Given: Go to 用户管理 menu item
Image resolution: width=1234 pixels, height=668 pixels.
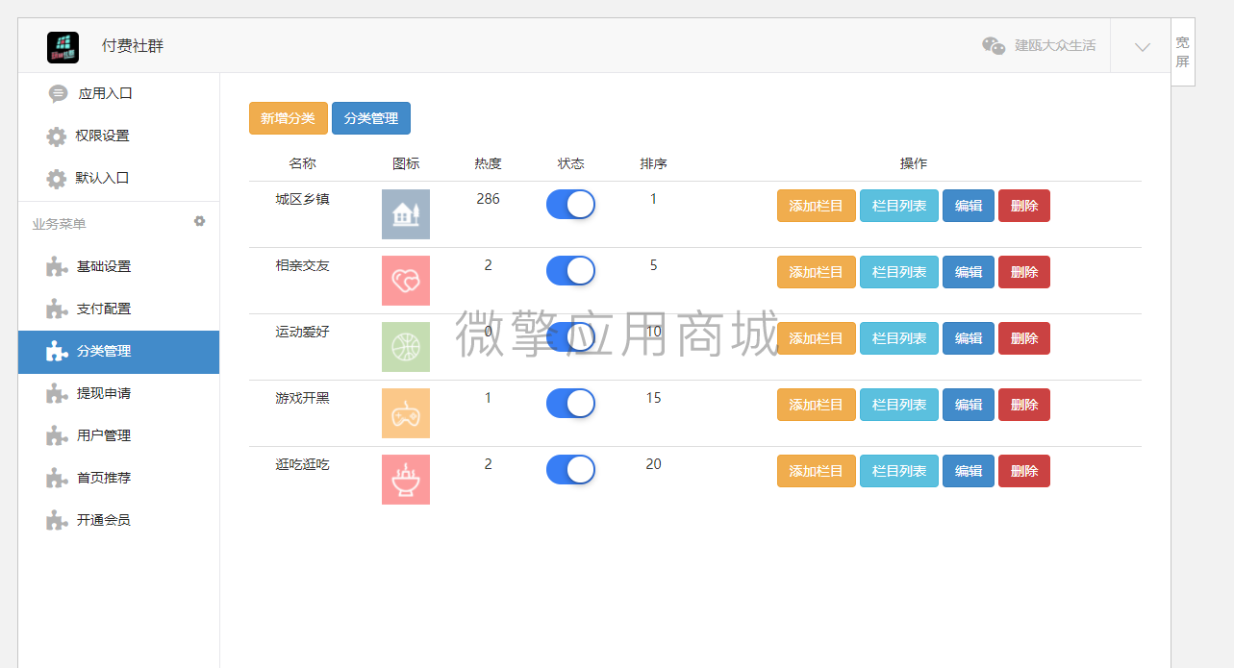Looking at the screenshot, I should 118,435.
